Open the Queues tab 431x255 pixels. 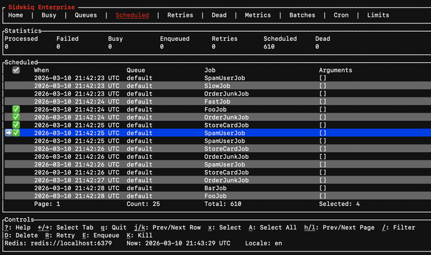(86, 15)
